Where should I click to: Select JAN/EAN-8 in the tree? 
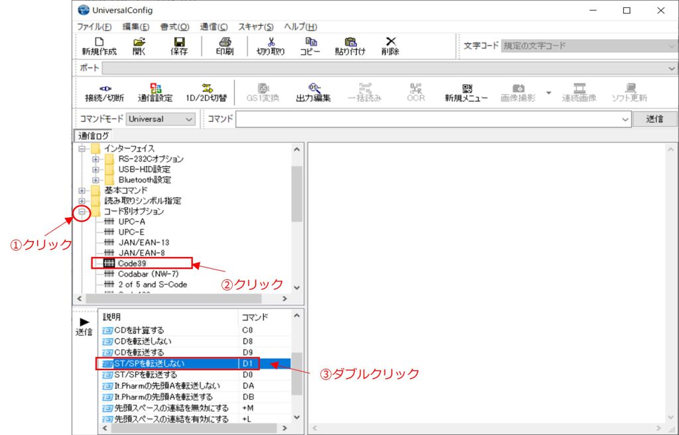[x=141, y=253]
